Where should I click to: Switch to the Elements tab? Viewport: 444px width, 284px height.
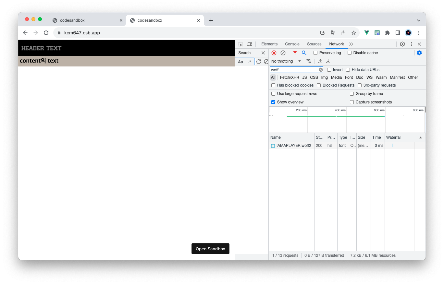point(269,44)
